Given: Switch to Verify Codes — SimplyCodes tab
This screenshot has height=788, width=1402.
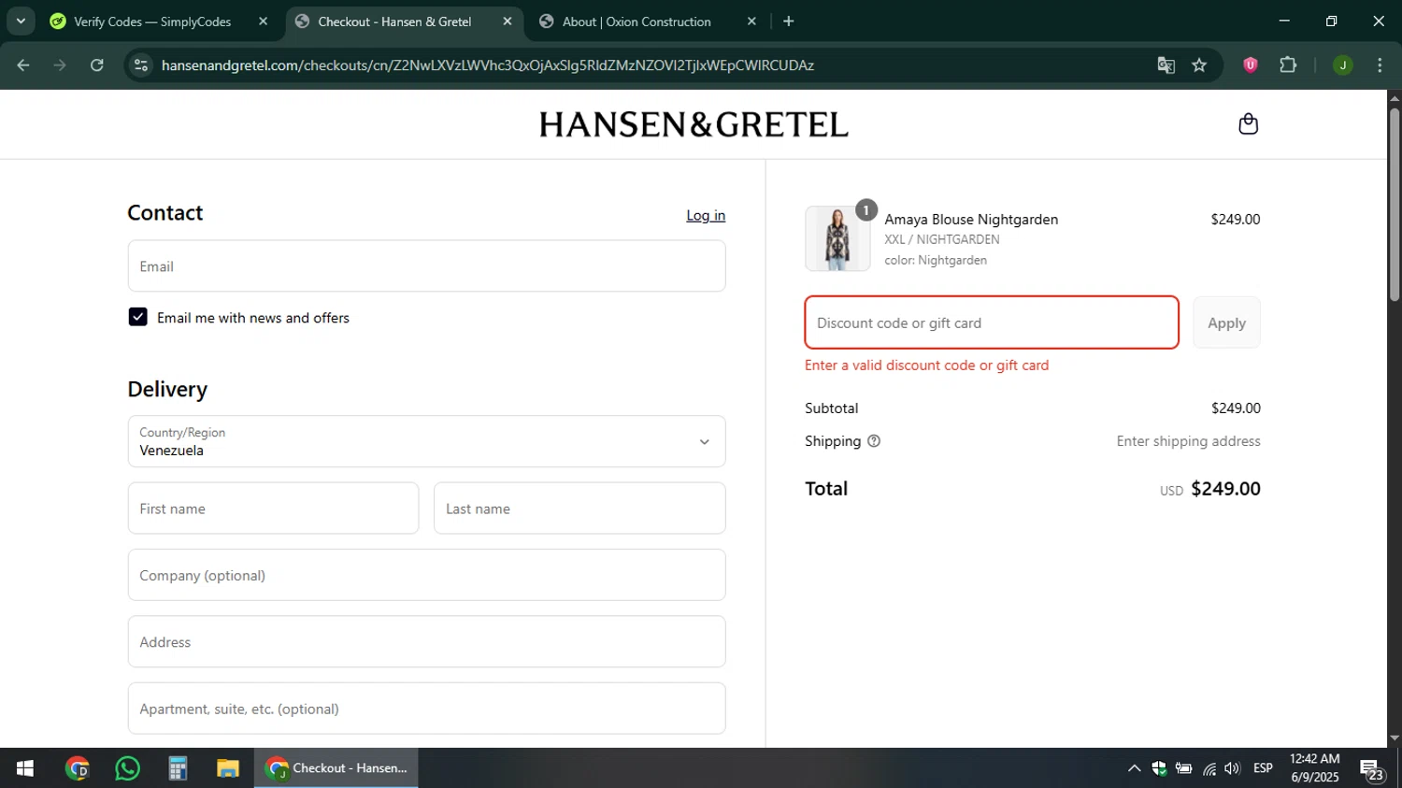Looking at the screenshot, I should point(152,21).
